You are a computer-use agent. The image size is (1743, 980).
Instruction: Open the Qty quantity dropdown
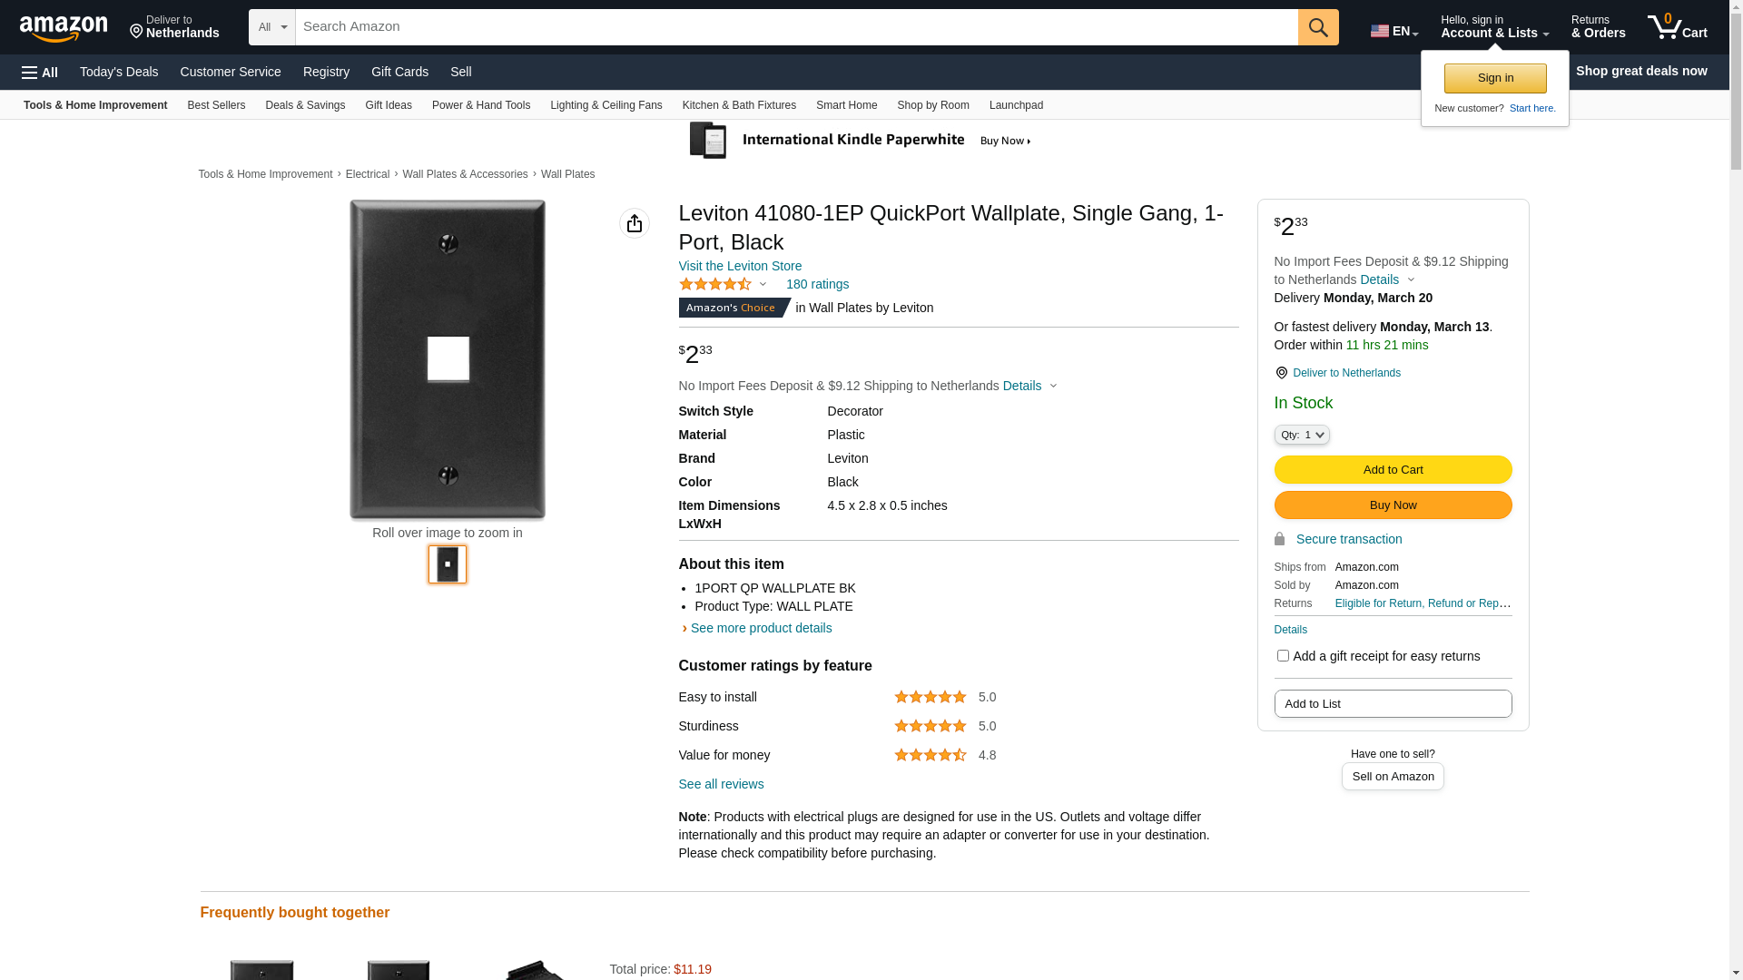click(x=1302, y=435)
